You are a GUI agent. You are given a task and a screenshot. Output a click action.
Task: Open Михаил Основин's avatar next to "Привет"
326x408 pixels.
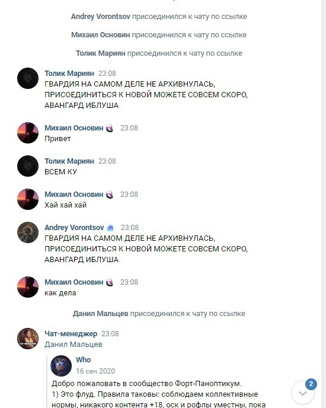click(28, 133)
